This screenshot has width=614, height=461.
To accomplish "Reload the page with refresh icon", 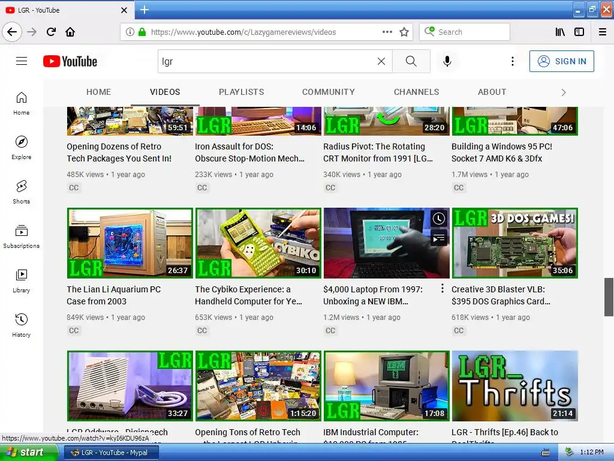I will click(x=51, y=32).
